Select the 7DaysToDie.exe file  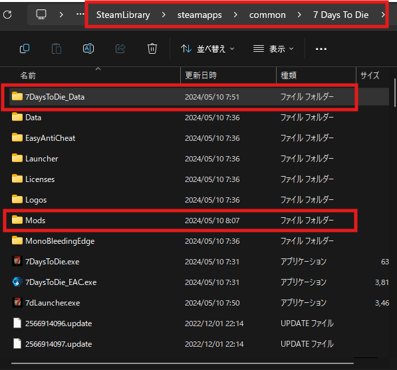tap(199, 262)
